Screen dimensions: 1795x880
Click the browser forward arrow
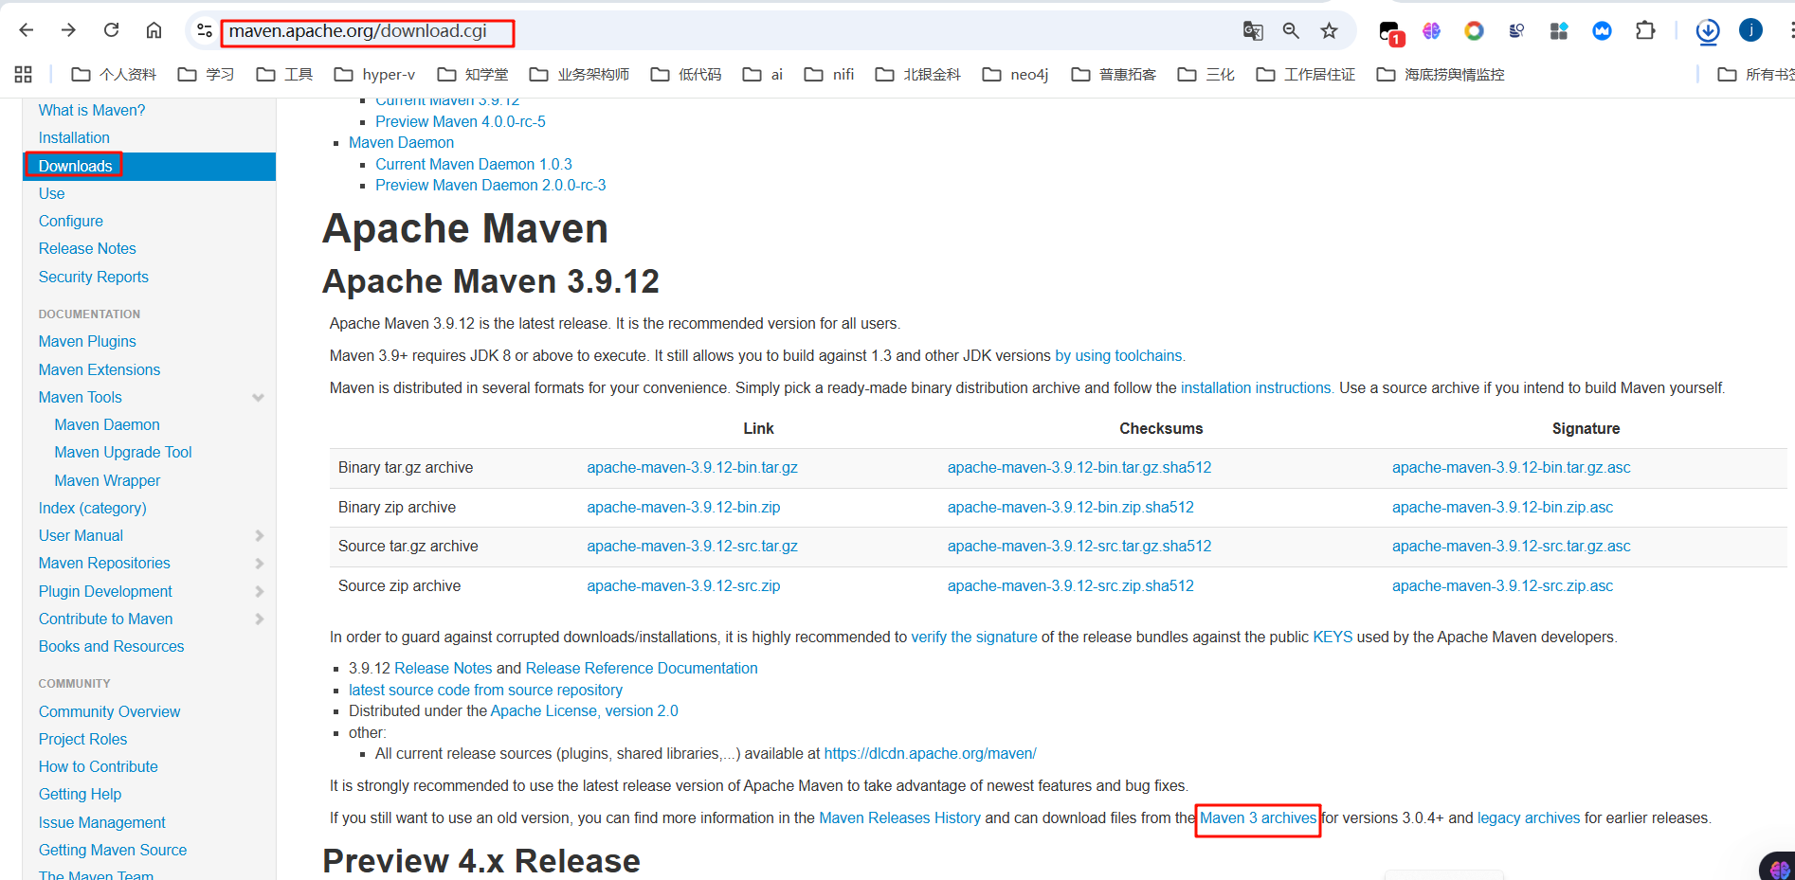(68, 30)
